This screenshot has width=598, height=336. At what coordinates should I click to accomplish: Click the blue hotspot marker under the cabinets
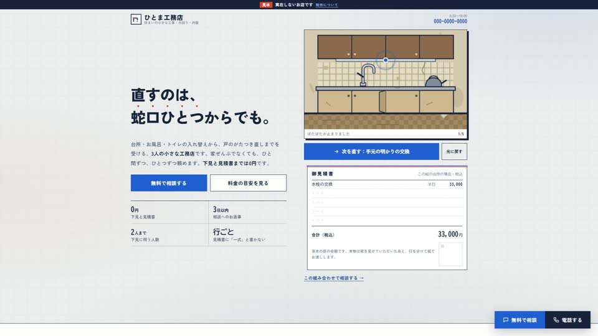pyautogui.click(x=386, y=60)
